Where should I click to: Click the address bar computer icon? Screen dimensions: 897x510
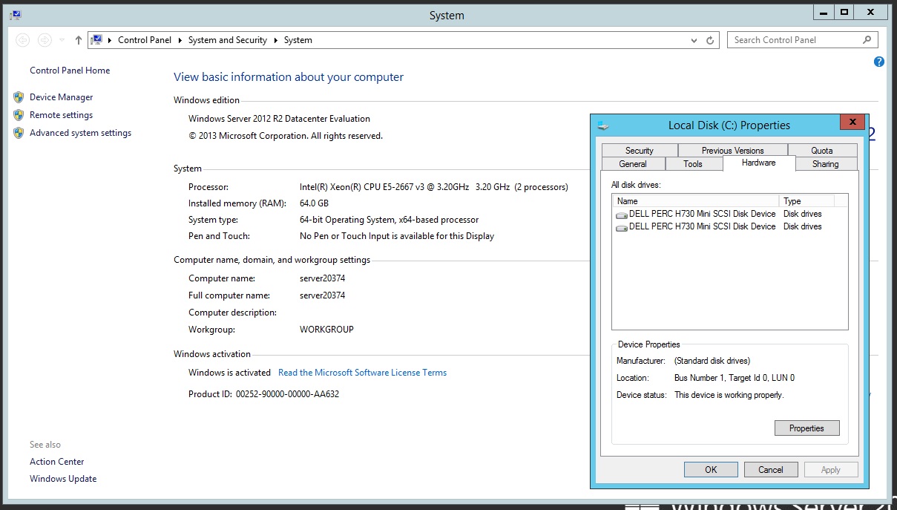click(x=96, y=40)
